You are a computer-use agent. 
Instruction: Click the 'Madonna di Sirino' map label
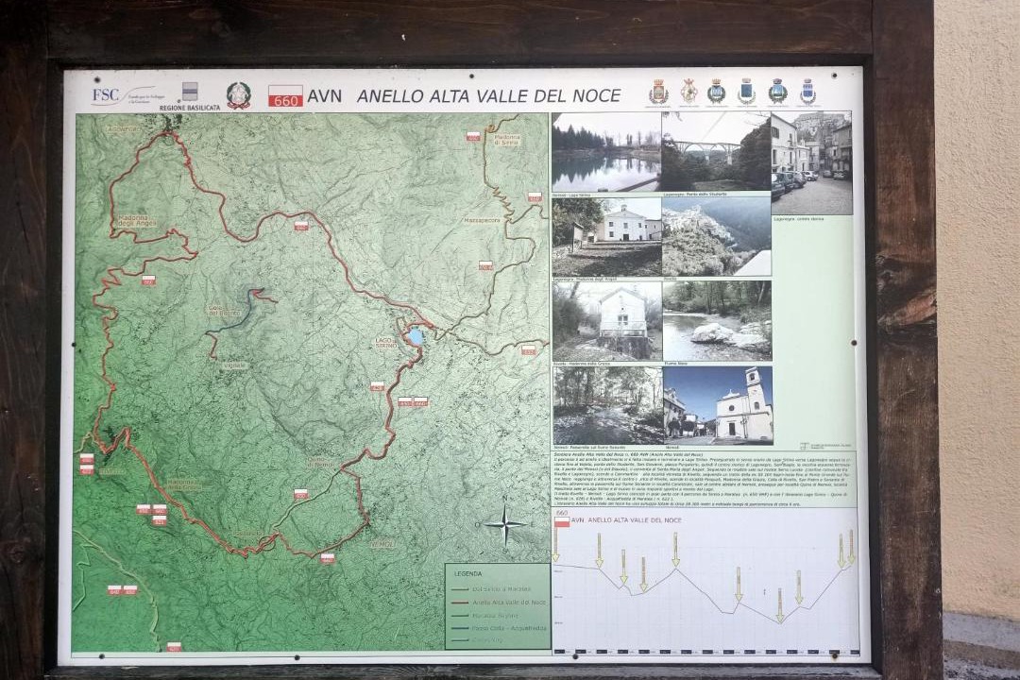tap(506, 140)
